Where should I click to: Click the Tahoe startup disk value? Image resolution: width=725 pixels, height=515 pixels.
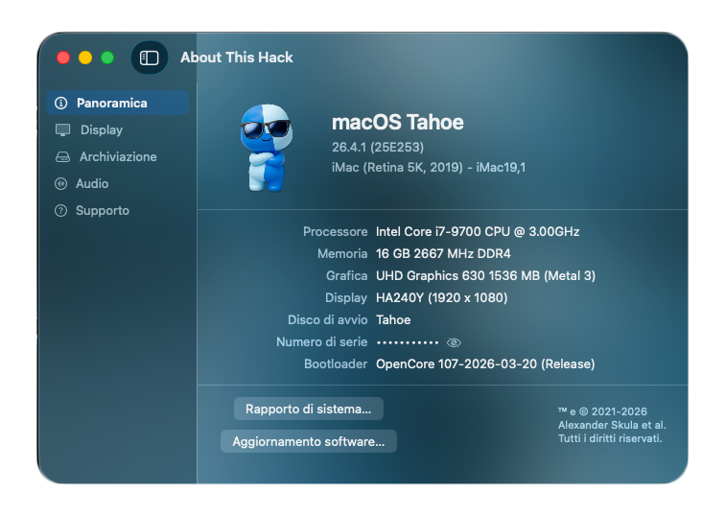pyautogui.click(x=393, y=320)
